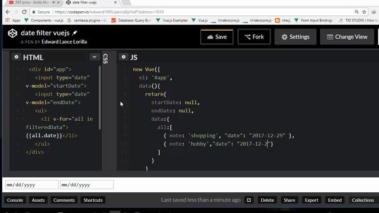Open the Assets panel
Viewport: 379px width, 213px height.
click(38, 200)
